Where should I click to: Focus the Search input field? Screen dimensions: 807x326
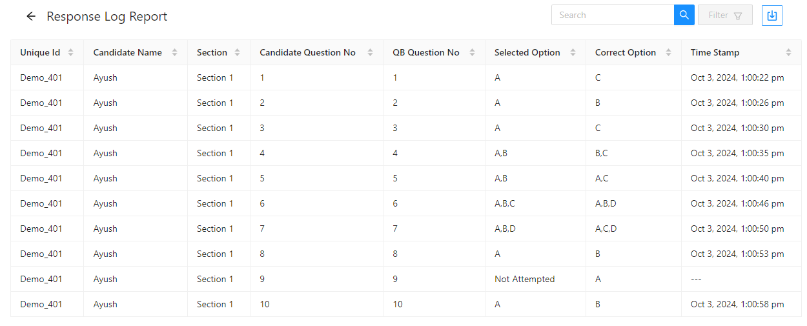point(613,15)
